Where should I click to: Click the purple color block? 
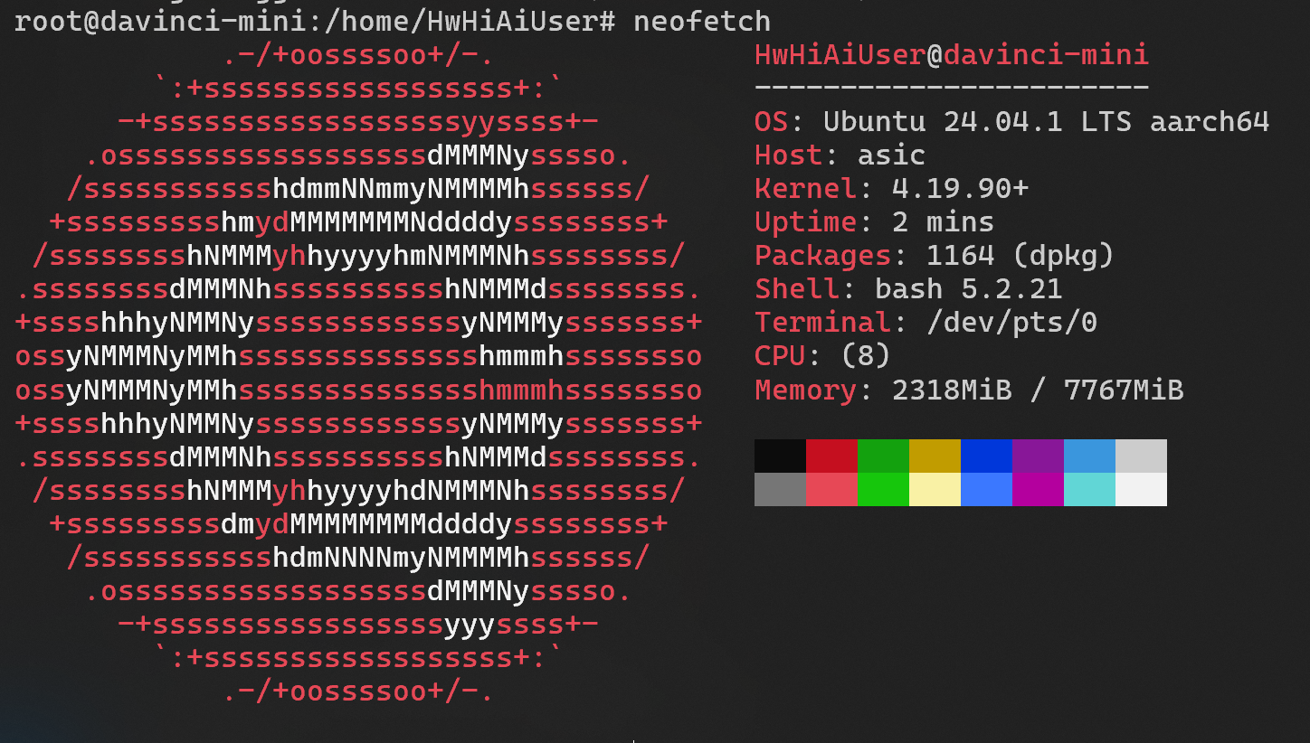point(1038,456)
